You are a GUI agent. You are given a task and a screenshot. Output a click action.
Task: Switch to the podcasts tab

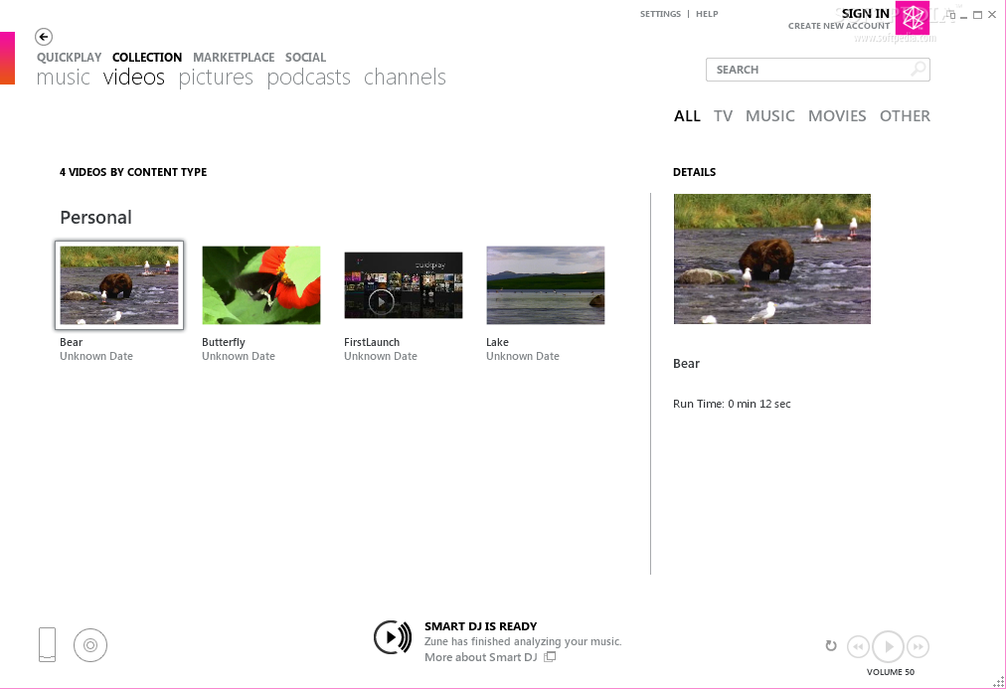(x=308, y=78)
